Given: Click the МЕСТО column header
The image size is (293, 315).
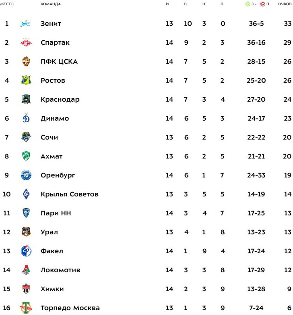Looking at the screenshot, I should pyautogui.click(x=7, y=4).
